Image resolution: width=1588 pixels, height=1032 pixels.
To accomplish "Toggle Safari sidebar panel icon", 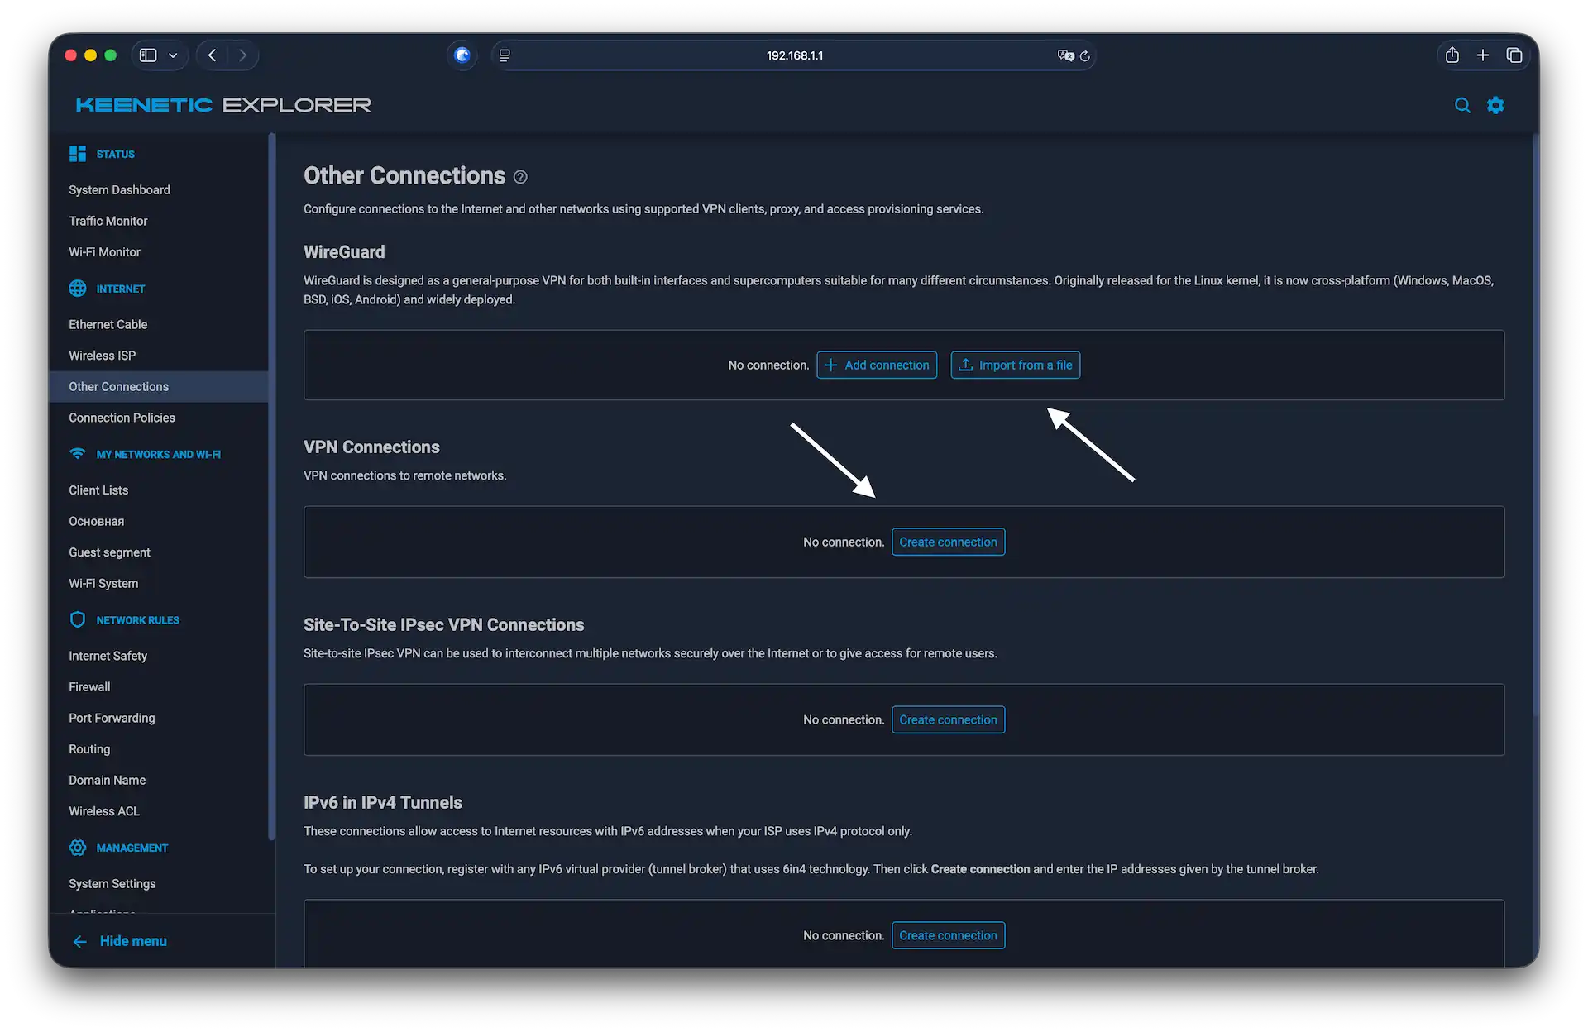I will pos(148,55).
